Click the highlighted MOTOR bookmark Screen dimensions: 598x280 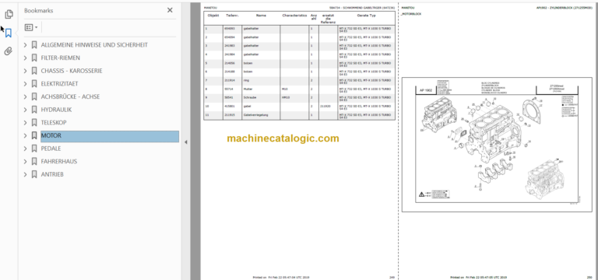(x=110, y=136)
